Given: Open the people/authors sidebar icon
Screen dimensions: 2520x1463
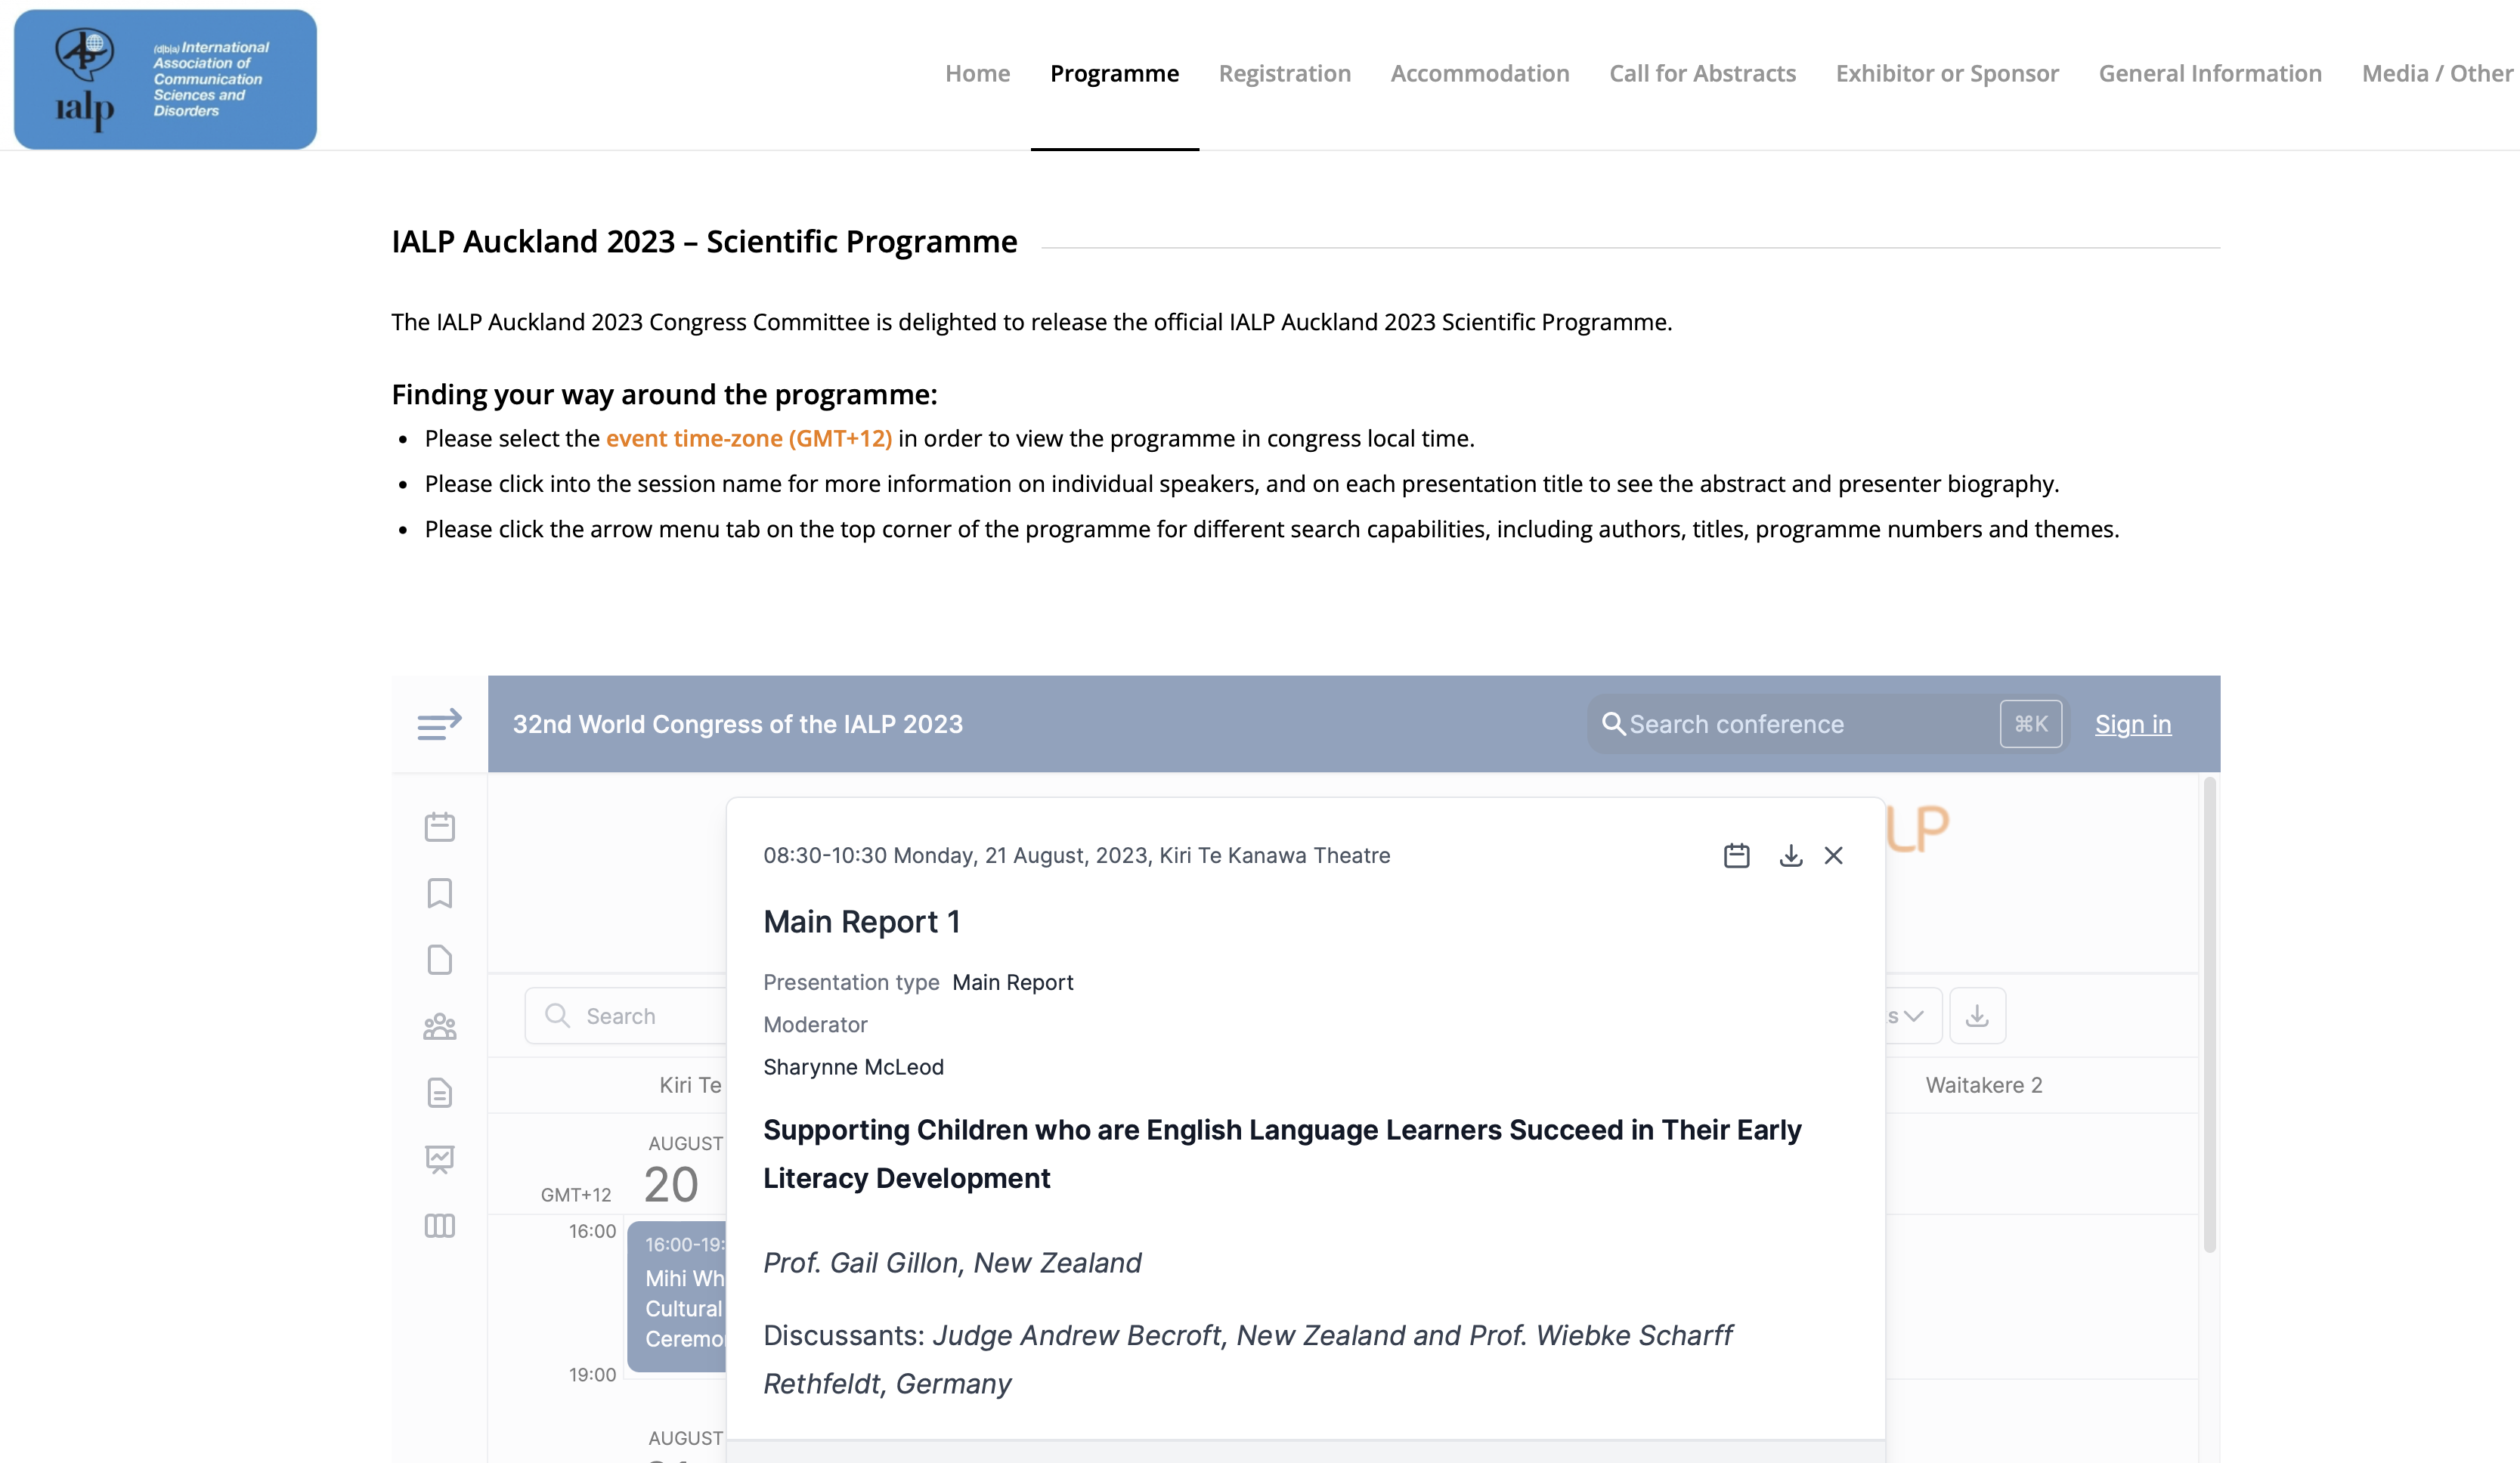Looking at the screenshot, I should pos(439,1026).
